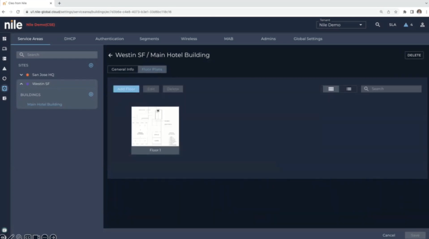
Task: Open the Floor 1 floor plan thumbnail
Action: [155, 127]
